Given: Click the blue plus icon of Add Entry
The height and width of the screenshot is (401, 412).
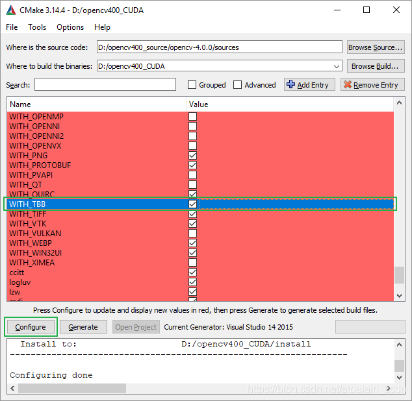Looking at the screenshot, I should [x=290, y=84].
